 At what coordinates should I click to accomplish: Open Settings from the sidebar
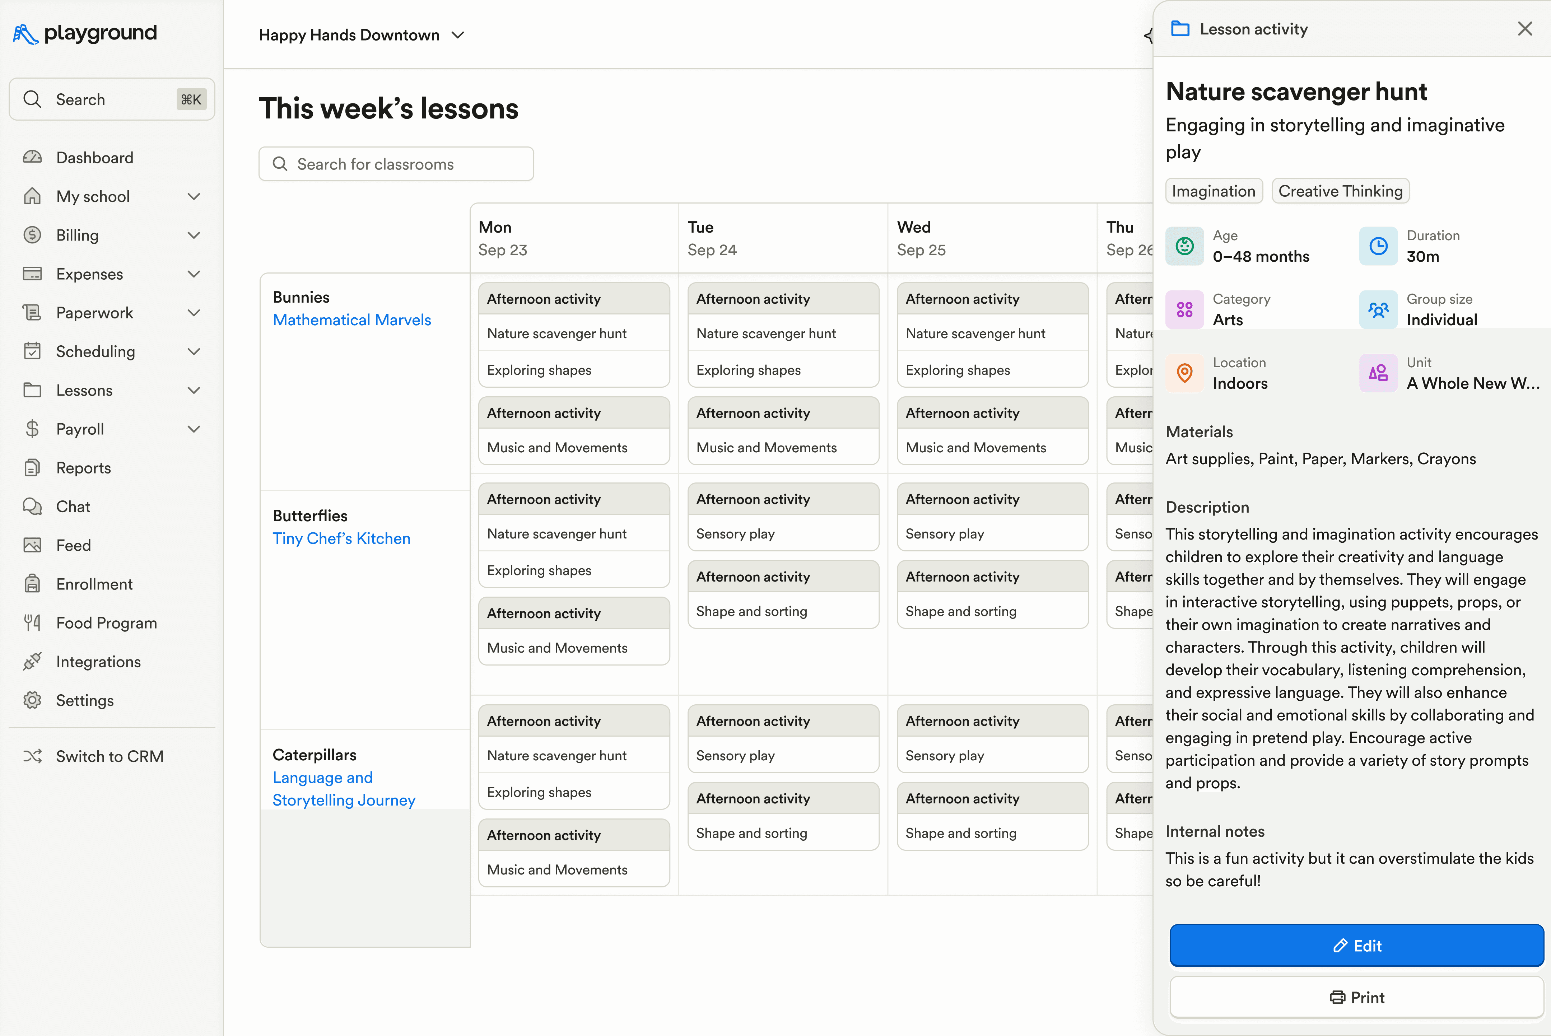85,700
